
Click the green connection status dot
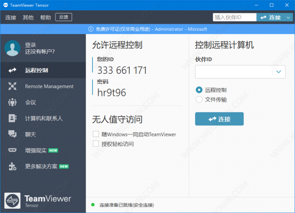pyautogui.click(x=93, y=205)
